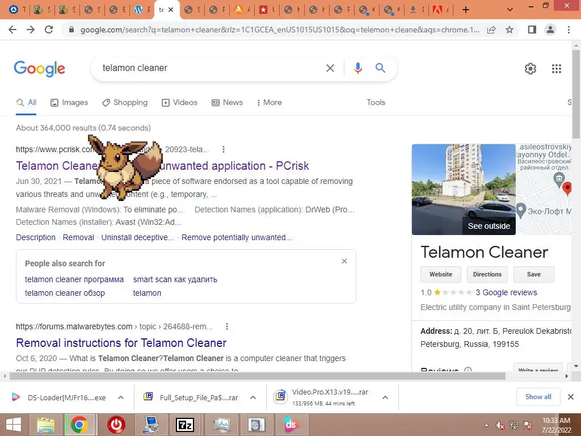The width and height of the screenshot is (581, 436).
Task: Open the 3 Google reviews link
Action: tap(506, 292)
